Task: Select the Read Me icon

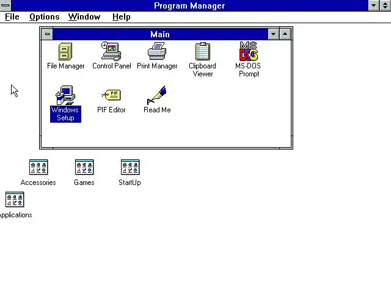Action: click(x=157, y=95)
